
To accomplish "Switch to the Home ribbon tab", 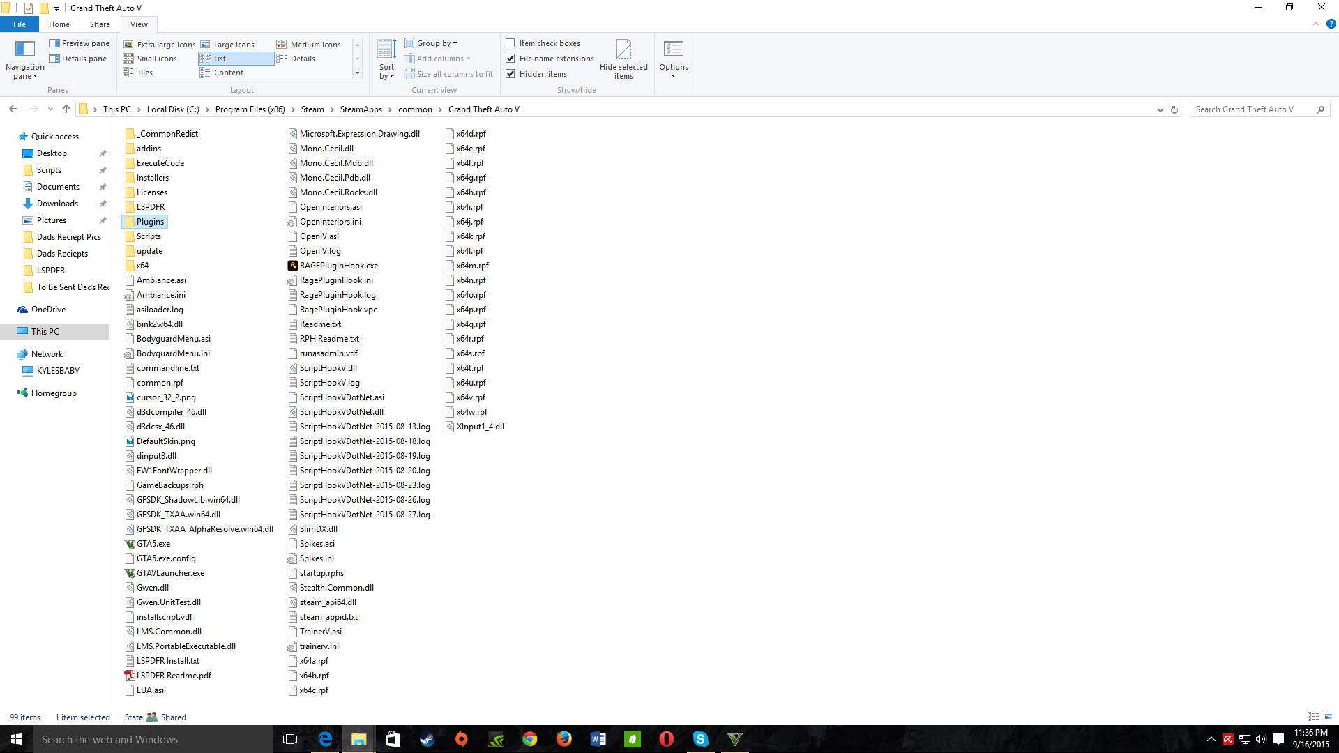I will (59, 24).
